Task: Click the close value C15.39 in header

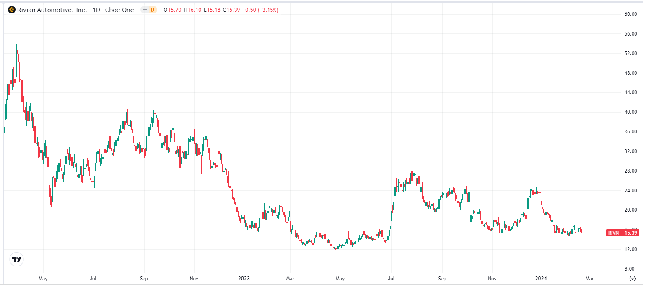Action: (231, 10)
